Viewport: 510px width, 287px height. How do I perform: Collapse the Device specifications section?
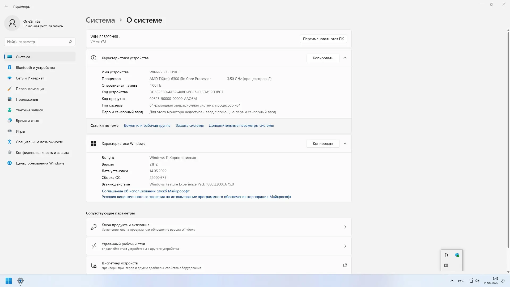point(345,58)
